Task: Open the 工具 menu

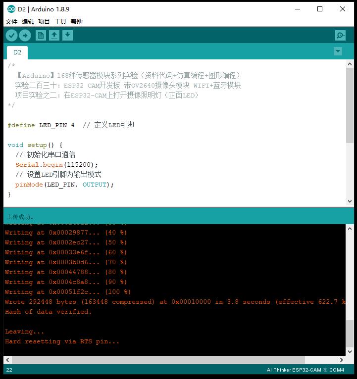Action: pyautogui.click(x=60, y=22)
